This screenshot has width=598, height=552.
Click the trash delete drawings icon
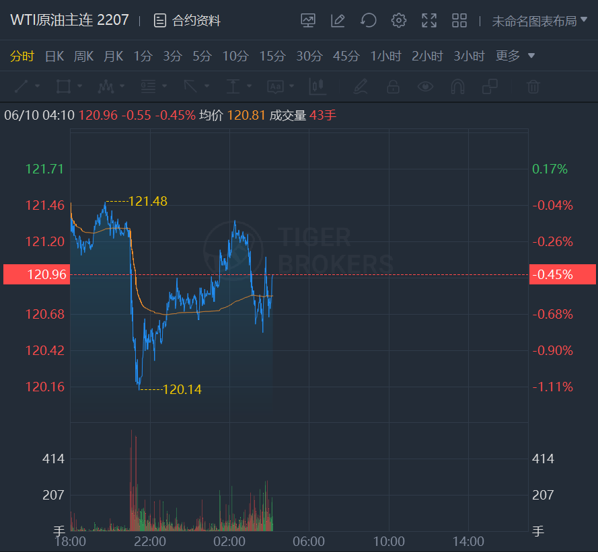click(533, 86)
